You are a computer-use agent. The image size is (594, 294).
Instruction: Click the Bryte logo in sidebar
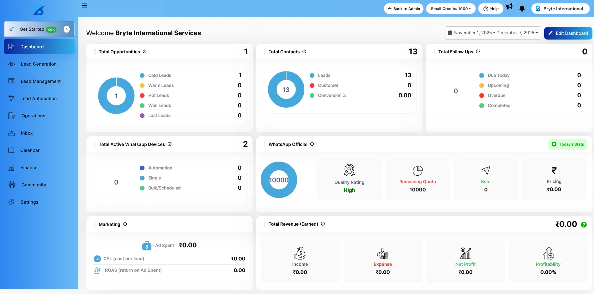coord(39,10)
